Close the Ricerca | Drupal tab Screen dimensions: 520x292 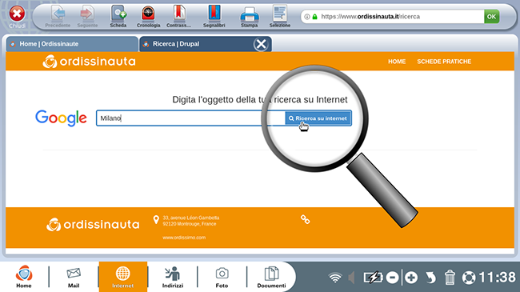pyautogui.click(x=261, y=44)
